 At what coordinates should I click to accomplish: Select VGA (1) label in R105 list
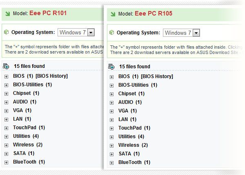click(x=128, y=111)
